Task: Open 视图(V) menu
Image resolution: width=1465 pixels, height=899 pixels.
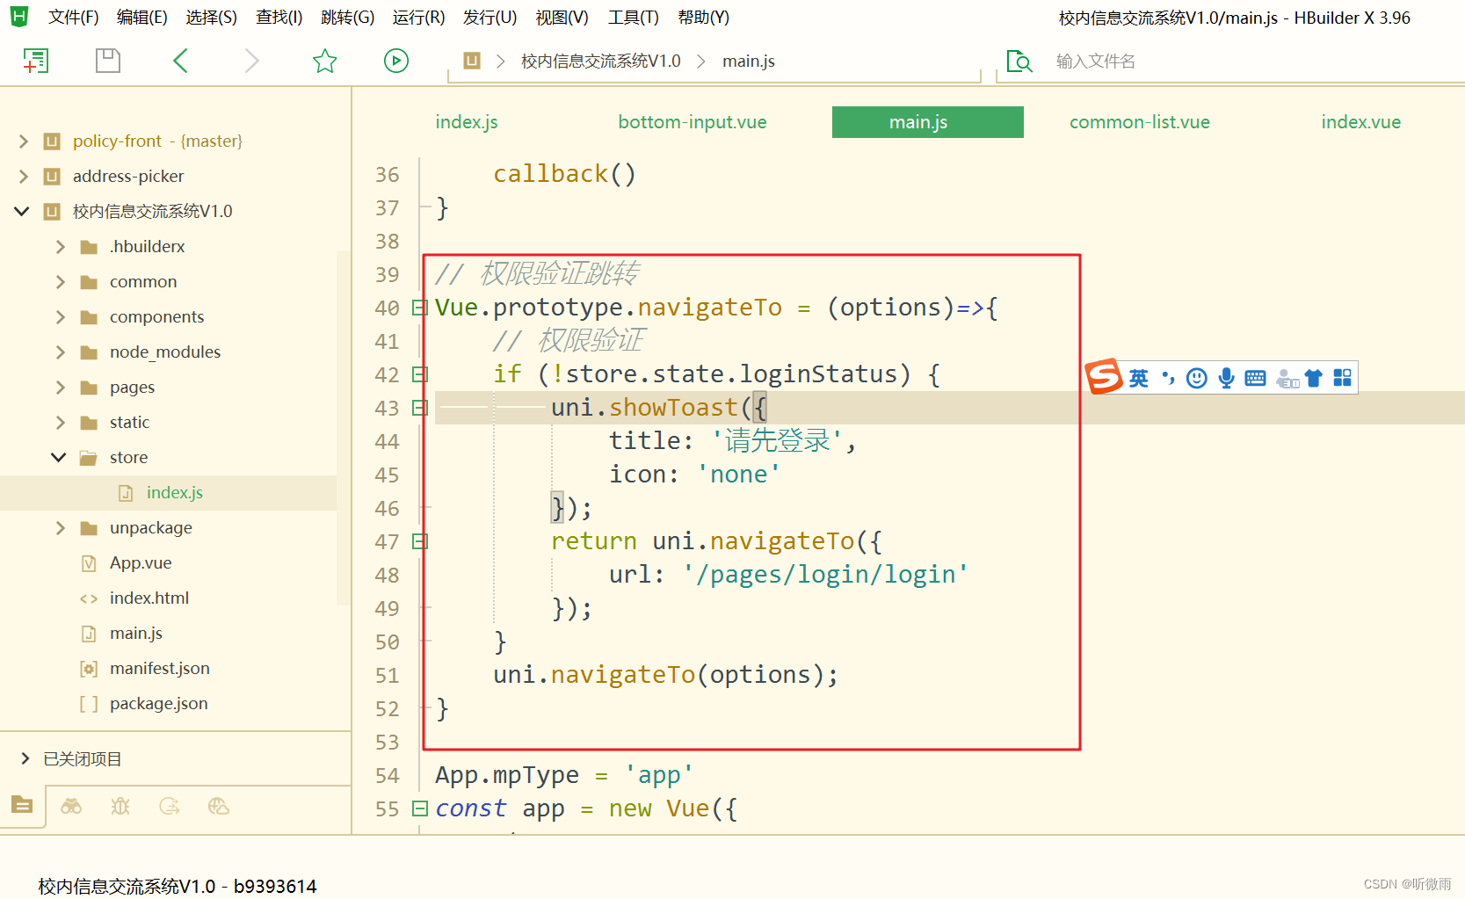Action: coord(562,18)
